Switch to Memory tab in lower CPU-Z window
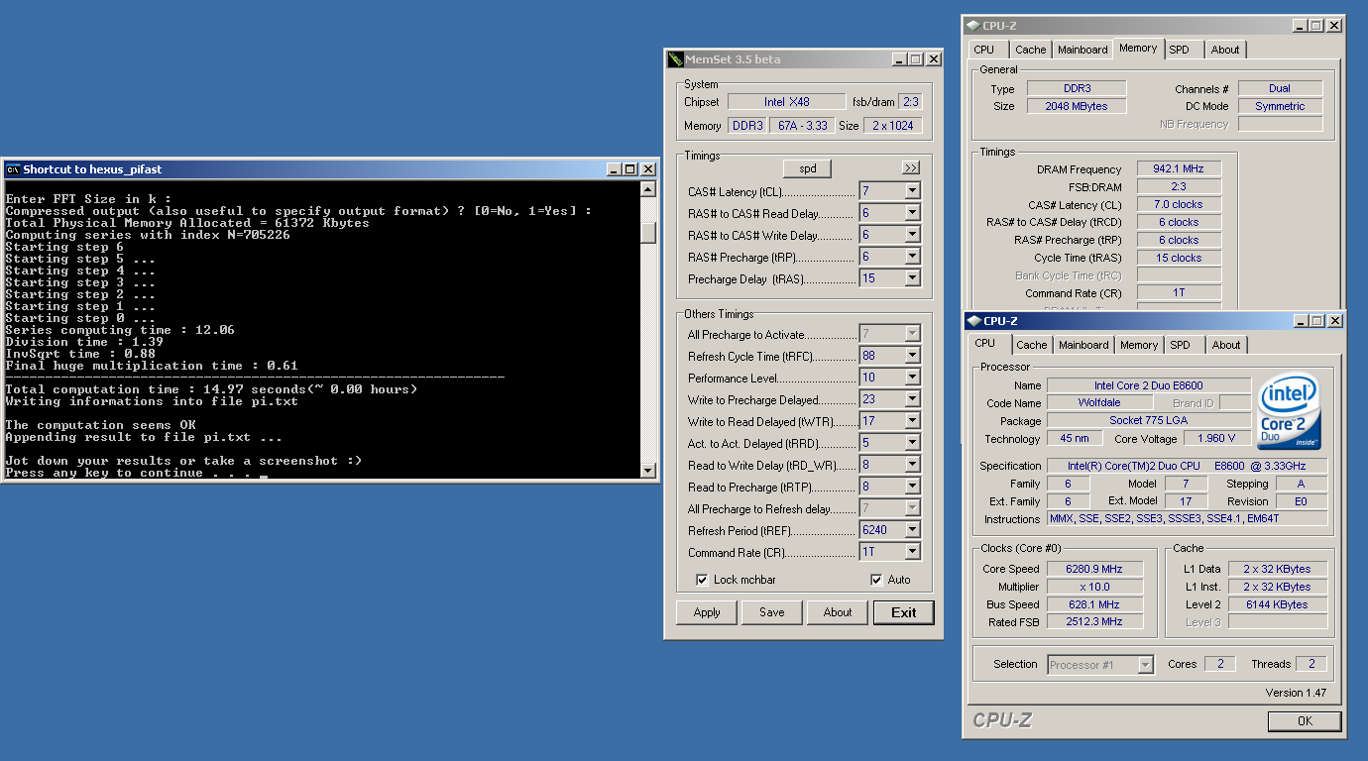 (x=1139, y=345)
